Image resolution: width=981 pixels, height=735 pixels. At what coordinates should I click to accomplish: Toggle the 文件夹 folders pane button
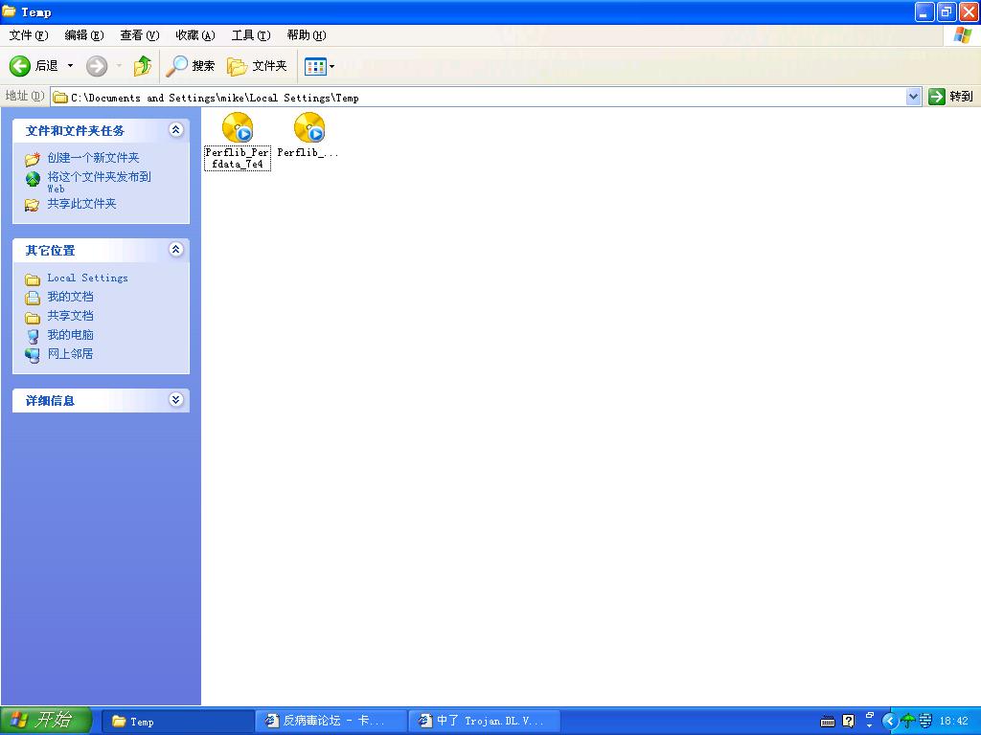click(257, 66)
